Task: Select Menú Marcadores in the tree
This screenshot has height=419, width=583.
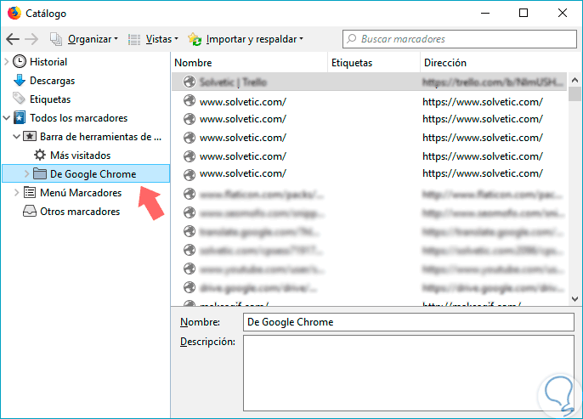Action: (81, 193)
